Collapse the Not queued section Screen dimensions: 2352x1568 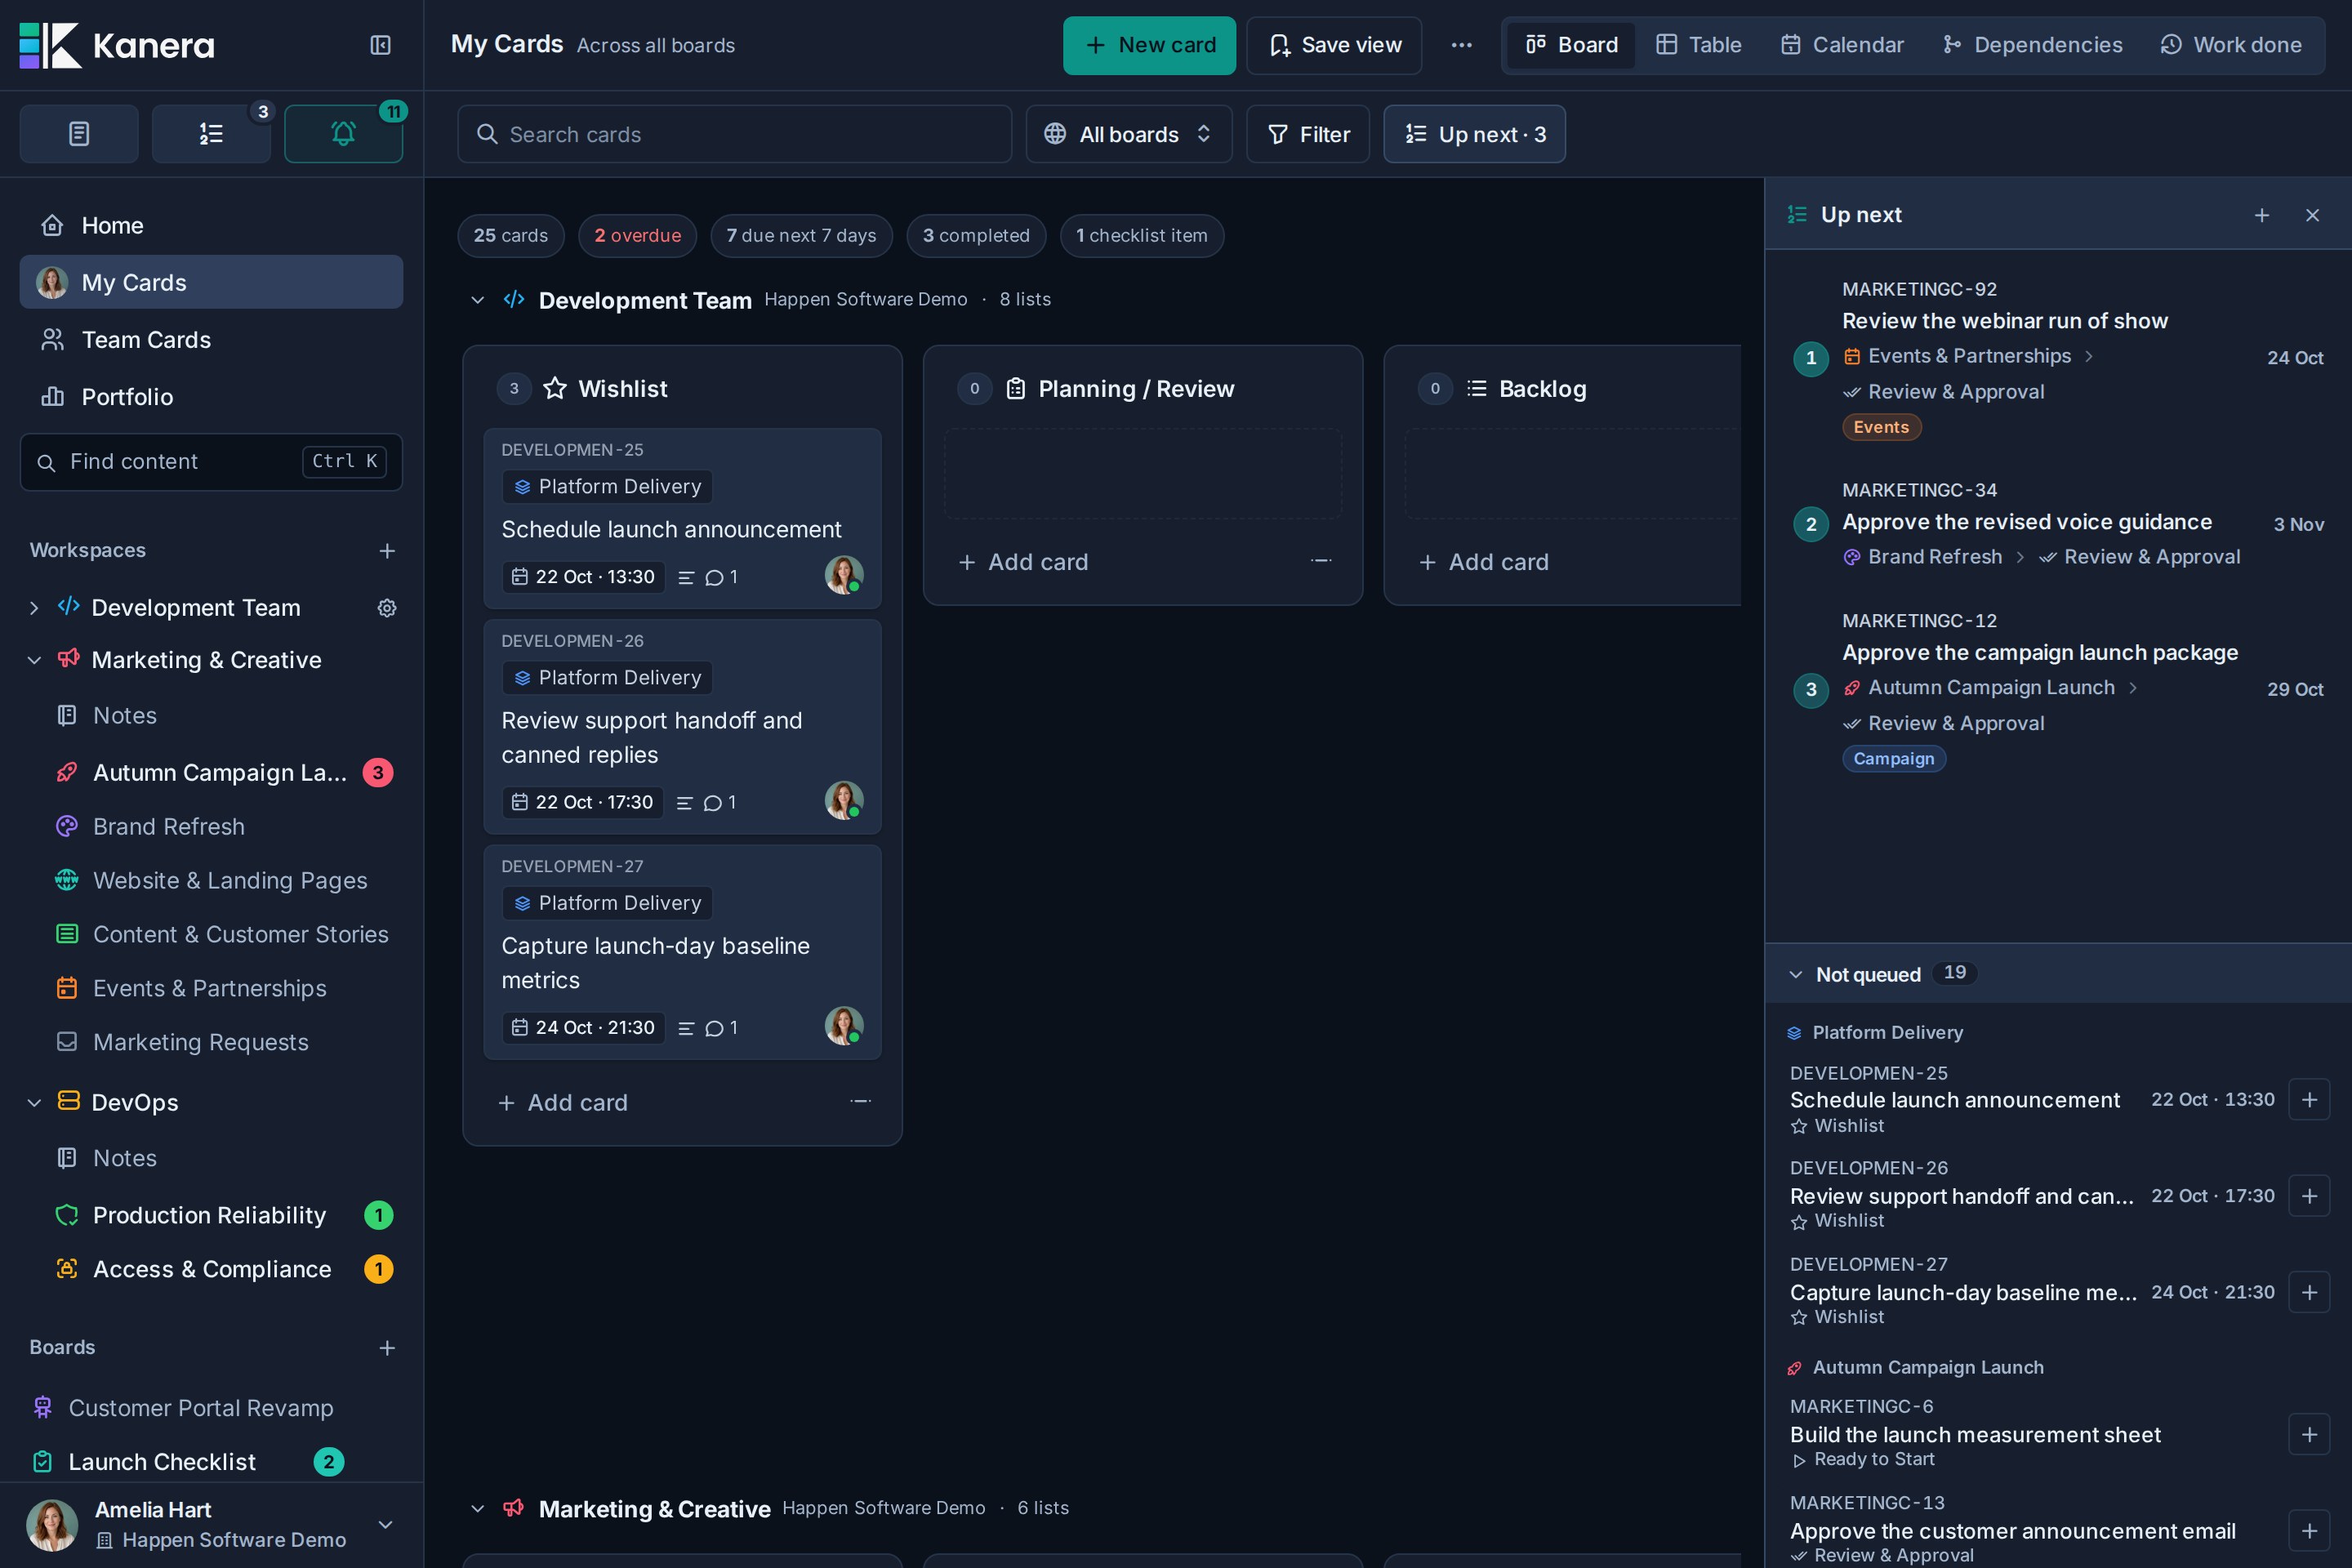tap(1796, 974)
